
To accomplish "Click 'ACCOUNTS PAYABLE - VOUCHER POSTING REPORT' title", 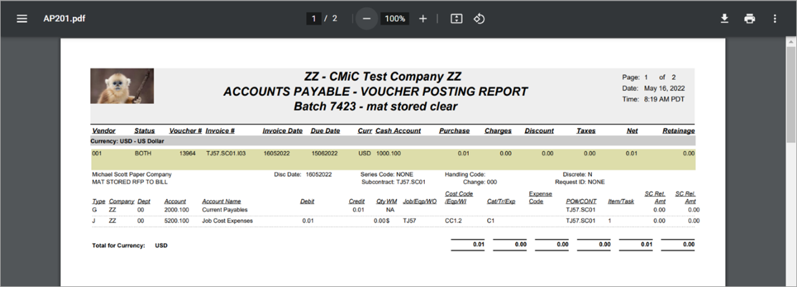I will (375, 92).
